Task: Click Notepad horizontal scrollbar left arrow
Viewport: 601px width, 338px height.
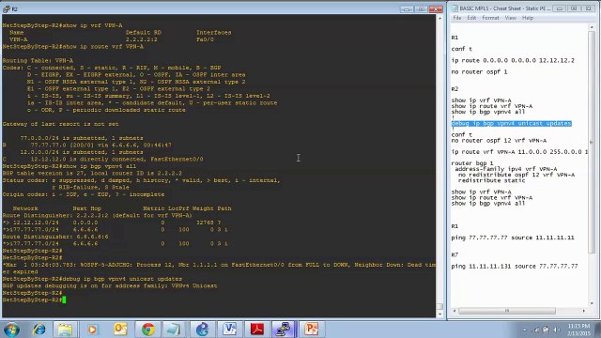Action: pyautogui.click(x=455, y=311)
